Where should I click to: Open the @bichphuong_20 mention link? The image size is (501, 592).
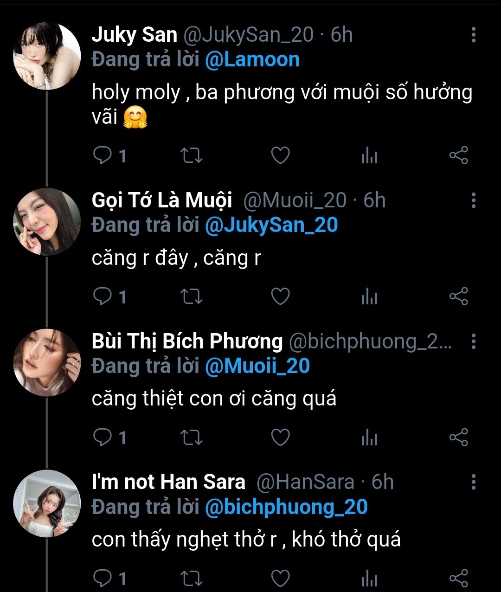[286, 507]
